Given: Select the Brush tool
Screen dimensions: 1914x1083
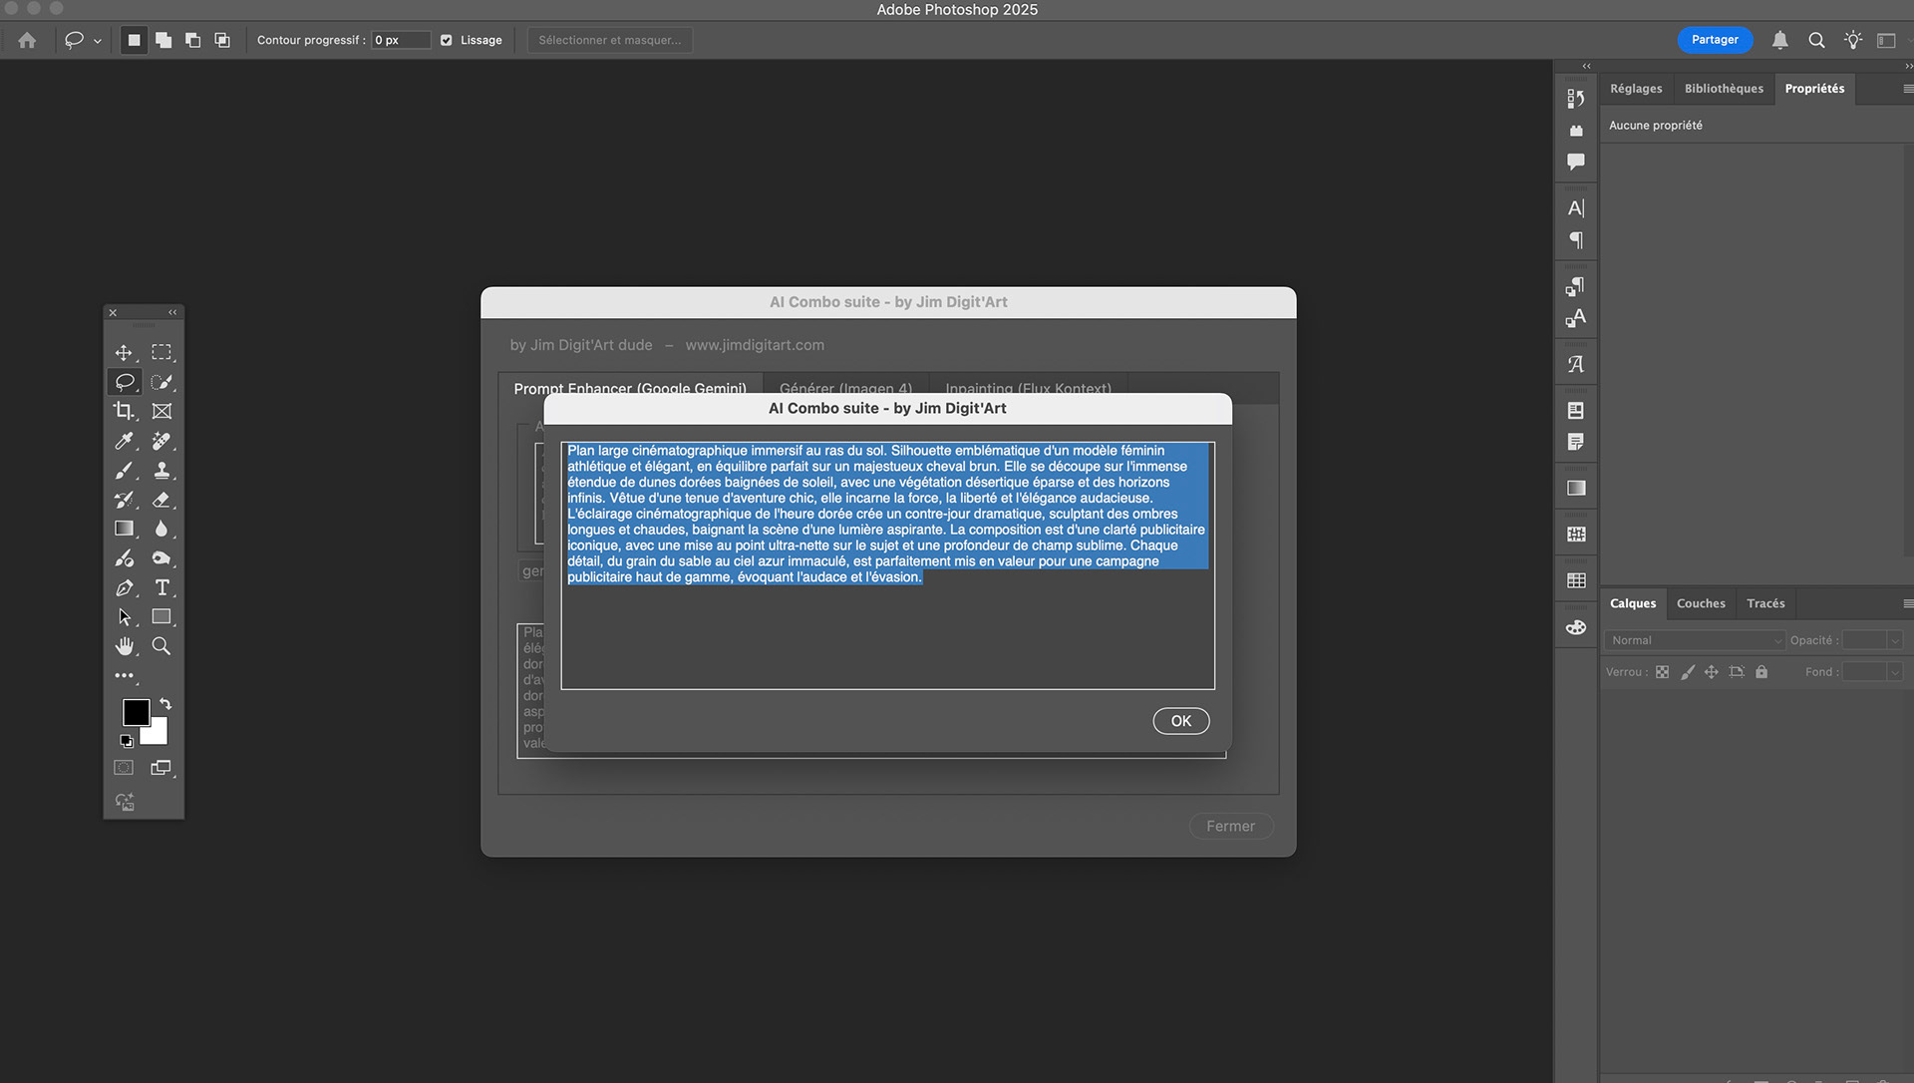Looking at the screenshot, I should 124,470.
